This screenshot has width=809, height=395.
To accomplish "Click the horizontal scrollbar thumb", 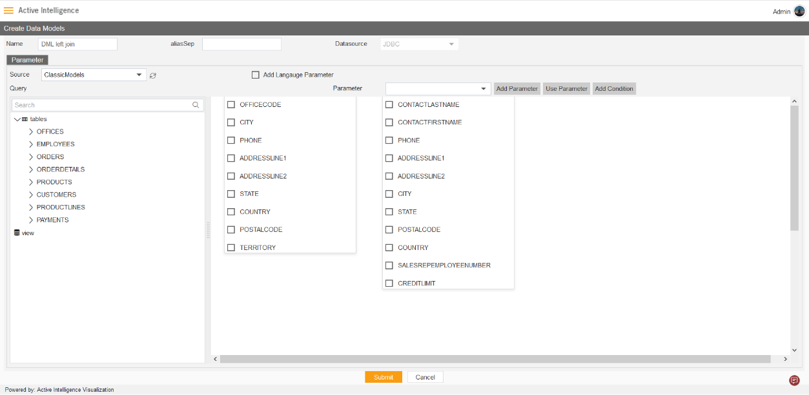I will pos(495,359).
